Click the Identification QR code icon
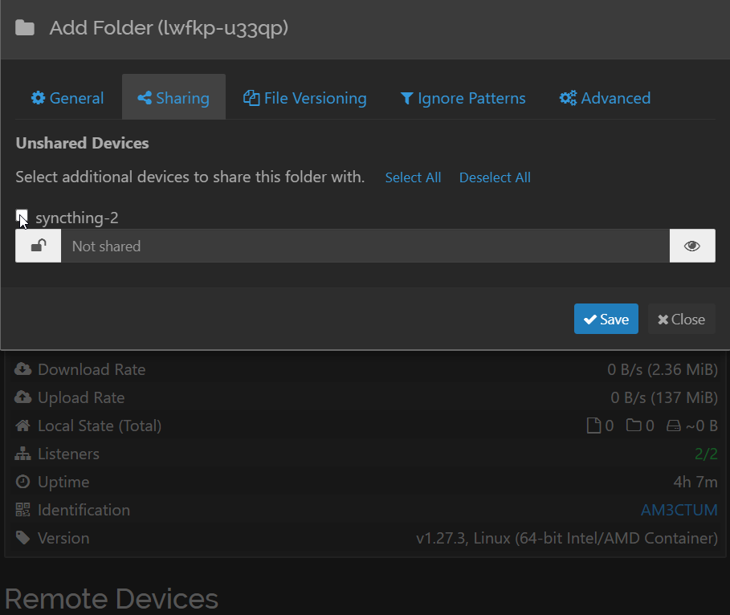 tap(23, 510)
